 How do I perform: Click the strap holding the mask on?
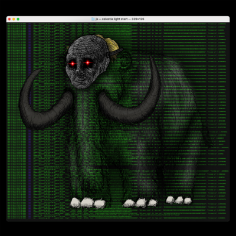116,51
